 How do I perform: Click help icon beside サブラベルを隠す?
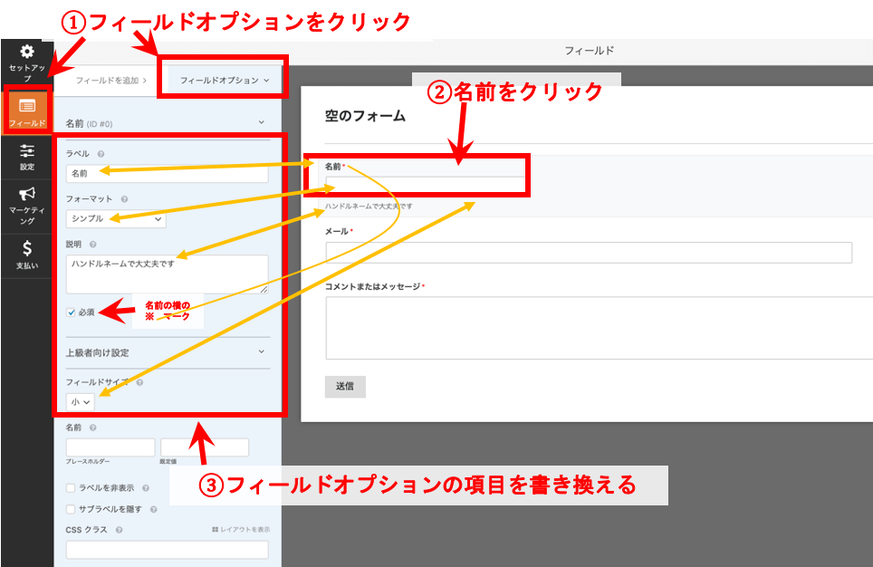pyautogui.click(x=154, y=509)
